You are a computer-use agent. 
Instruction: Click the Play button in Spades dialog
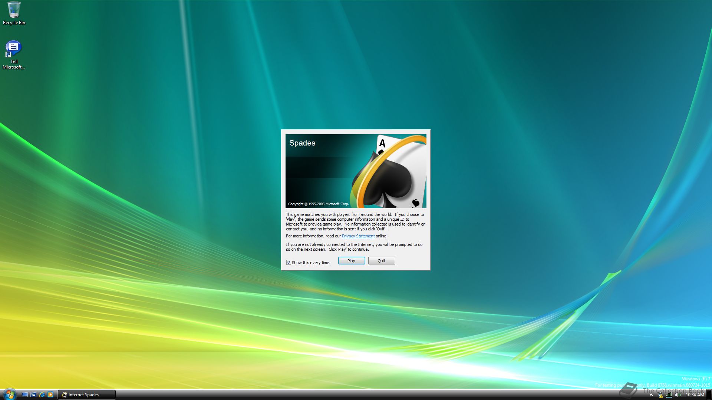coord(351,261)
